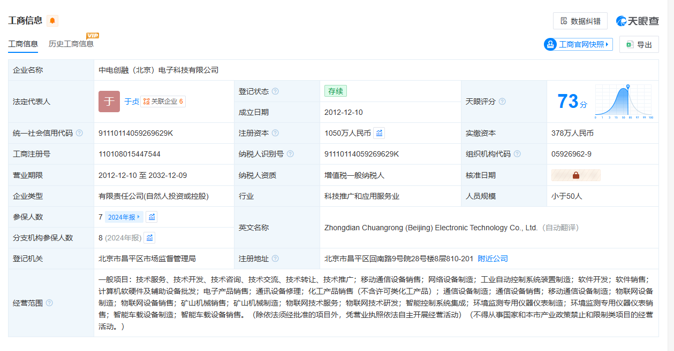
Task: Expand the 工商官网快照 button arrow
Action: click(607, 44)
